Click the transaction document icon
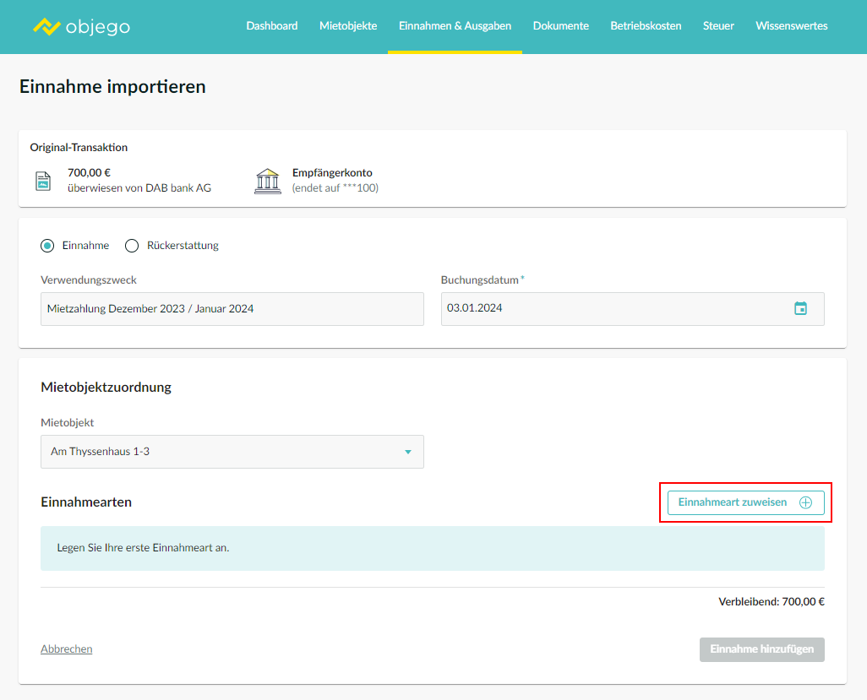 [43, 181]
